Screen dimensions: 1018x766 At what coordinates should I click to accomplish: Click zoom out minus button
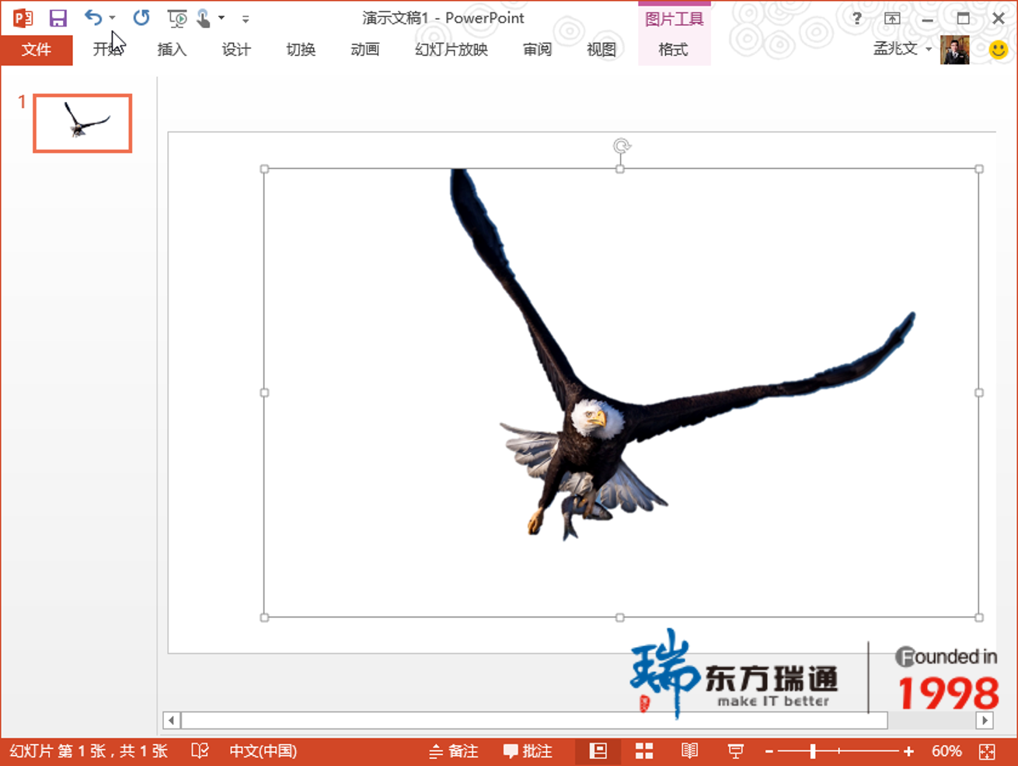pos(769,751)
